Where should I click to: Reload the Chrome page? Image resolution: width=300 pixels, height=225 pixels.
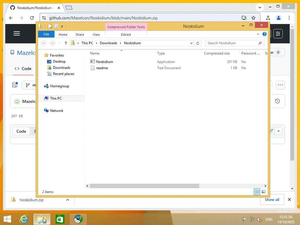tap(32, 18)
